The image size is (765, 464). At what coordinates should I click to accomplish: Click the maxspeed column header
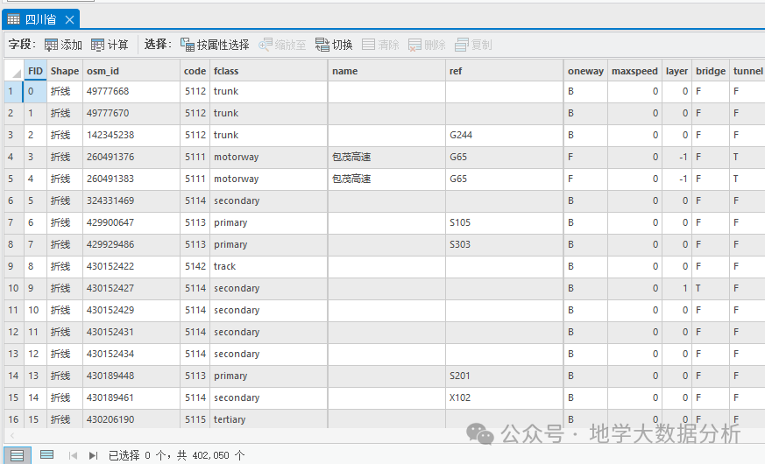(x=634, y=71)
